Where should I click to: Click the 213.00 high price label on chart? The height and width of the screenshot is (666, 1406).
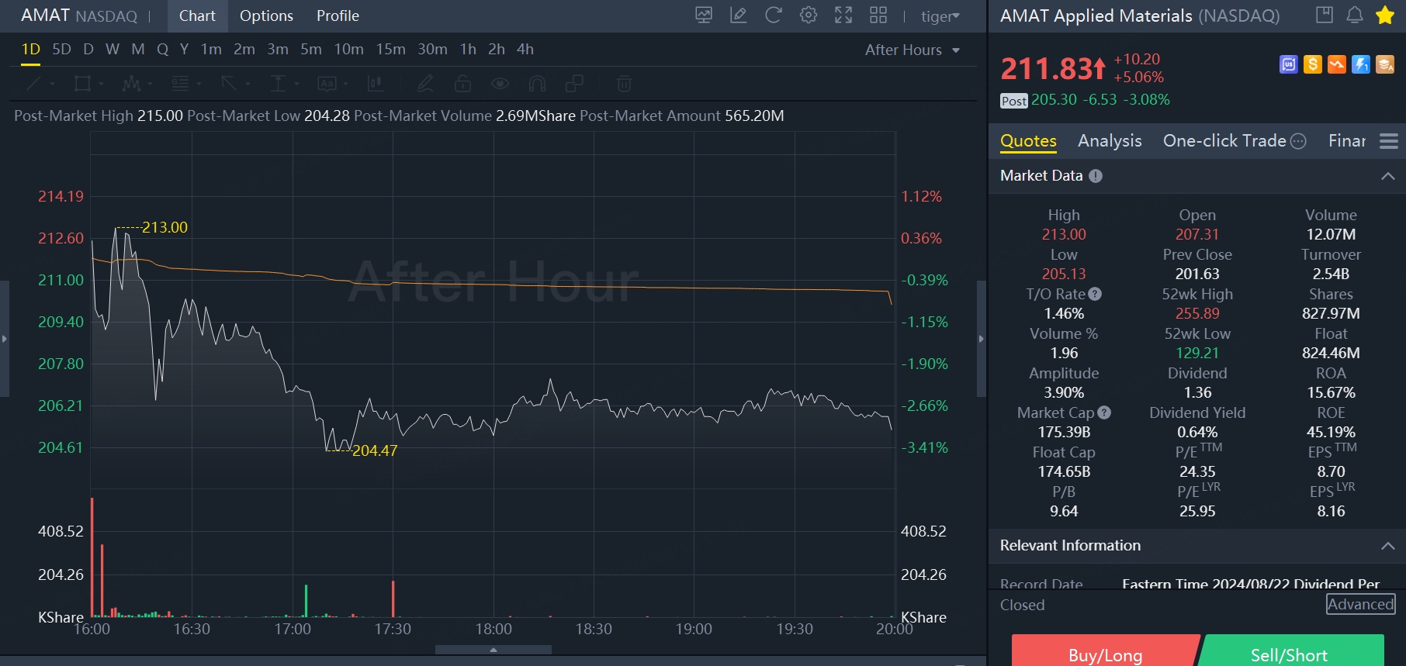(x=164, y=227)
